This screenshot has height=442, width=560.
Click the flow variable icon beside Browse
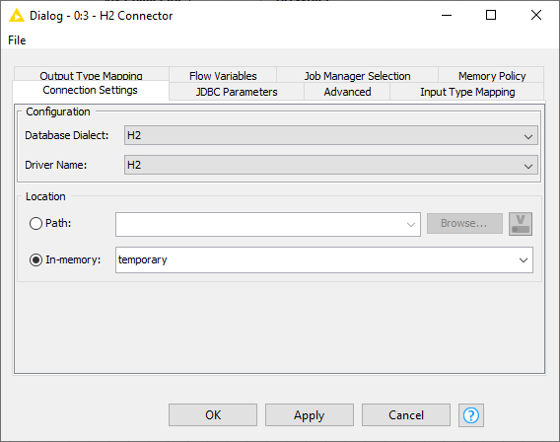point(521,224)
